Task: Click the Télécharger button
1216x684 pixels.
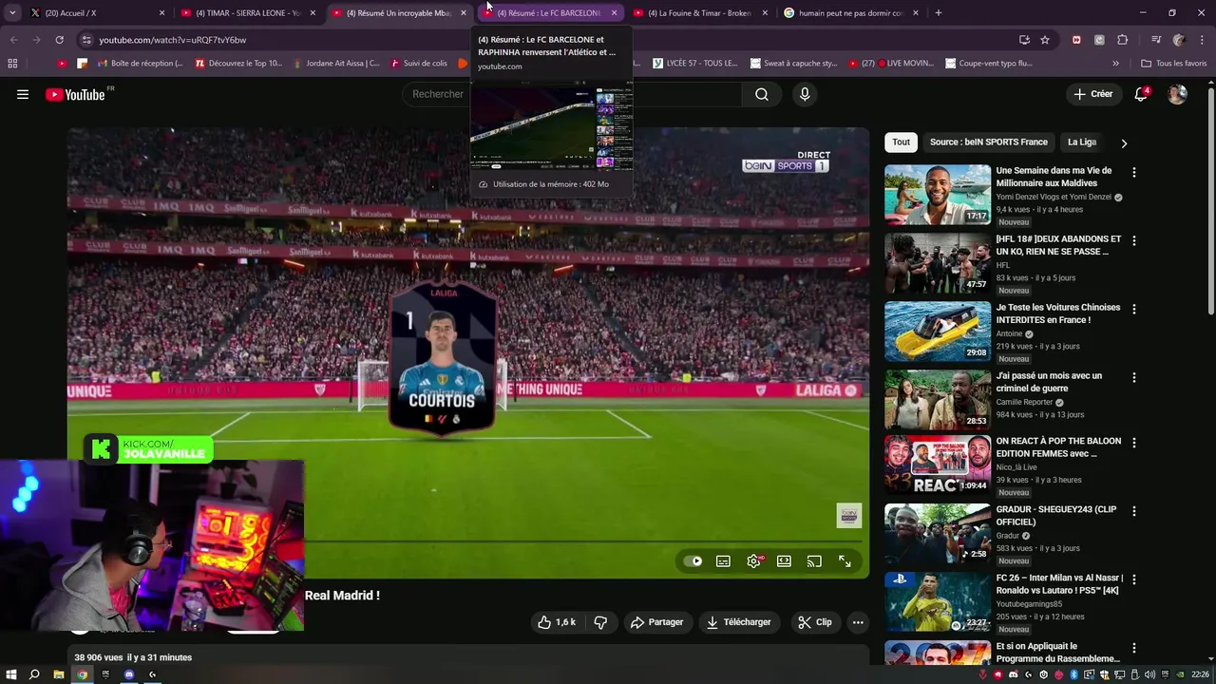Action: (x=738, y=622)
